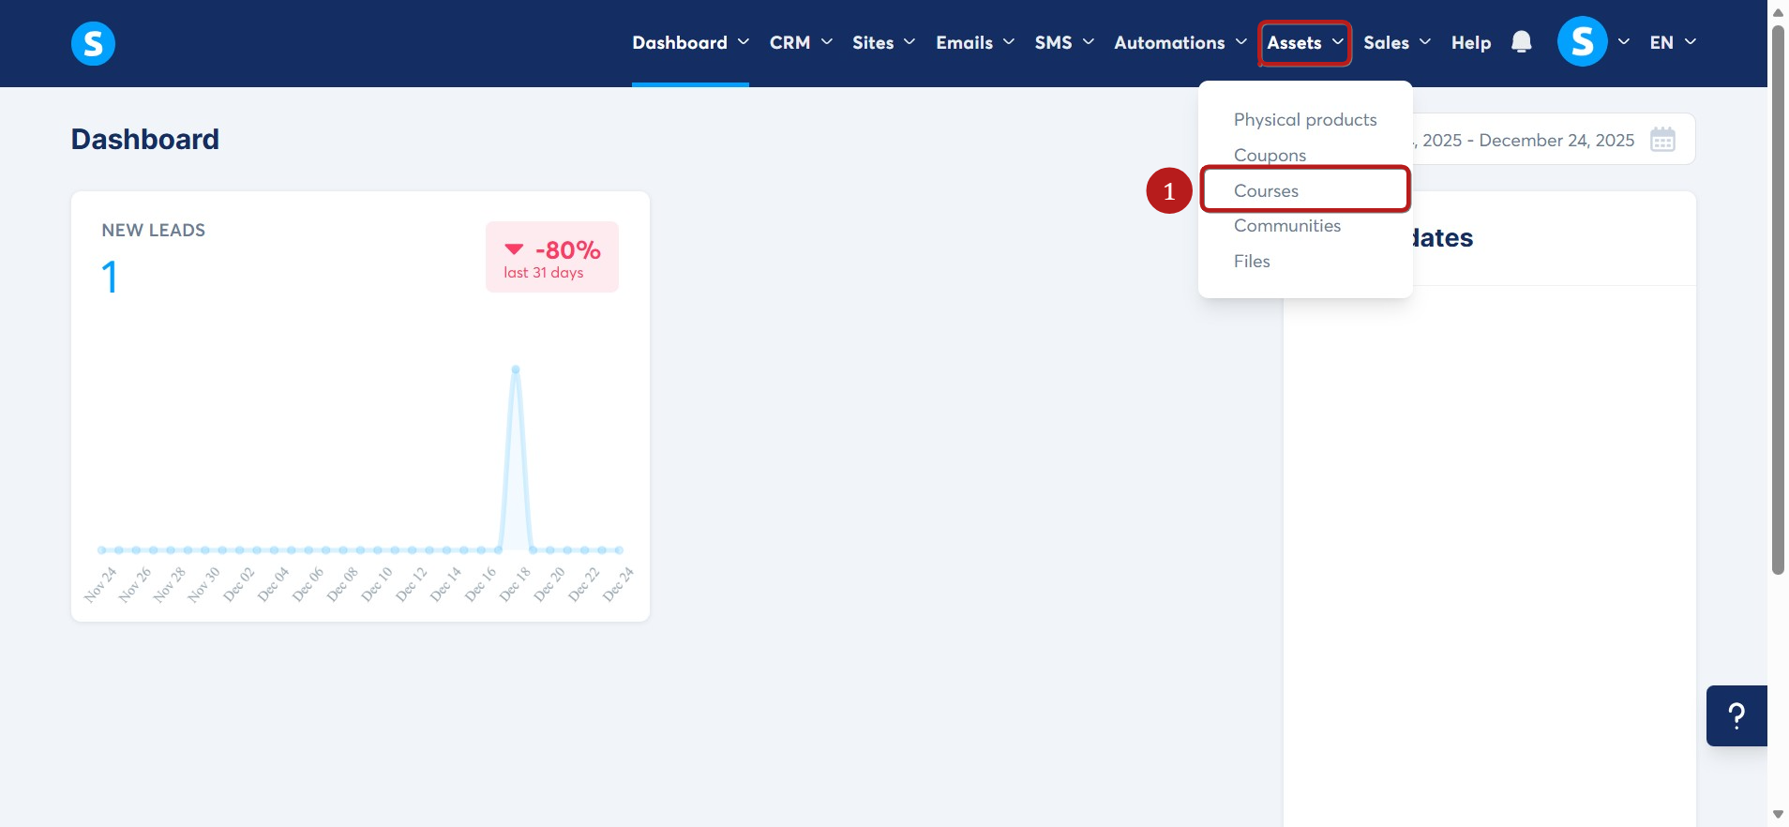Expand the CRM menu chevron
This screenshot has width=1789, height=827.
pyautogui.click(x=826, y=42)
